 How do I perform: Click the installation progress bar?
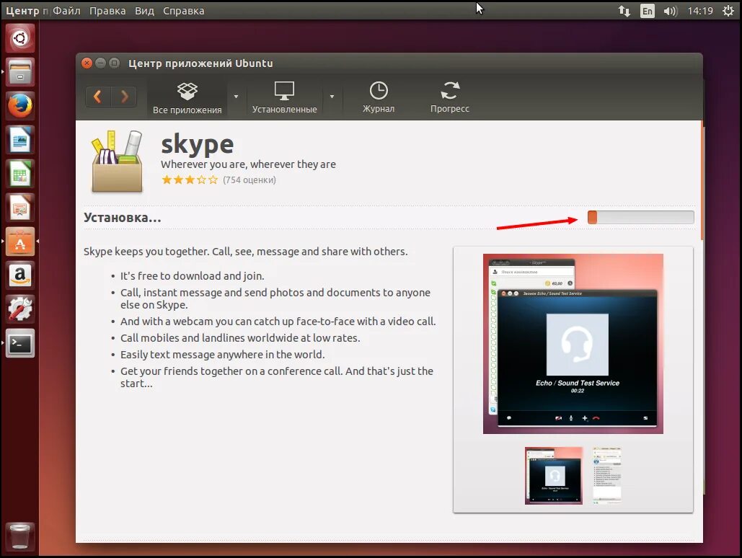click(641, 217)
